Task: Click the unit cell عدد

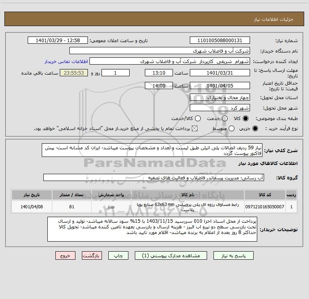Action: [111, 207]
